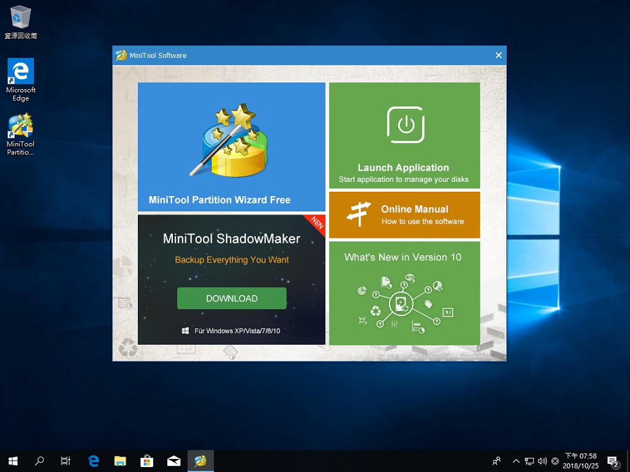
Task: Open Microsoft Store from the taskbar
Action: 146,461
